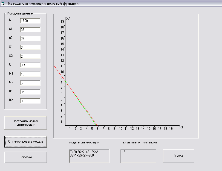Click the model text box with Z=29,76*X1+21,6*X2

[x=89, y=156]
